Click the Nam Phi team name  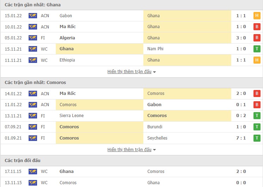coord(155,49)
